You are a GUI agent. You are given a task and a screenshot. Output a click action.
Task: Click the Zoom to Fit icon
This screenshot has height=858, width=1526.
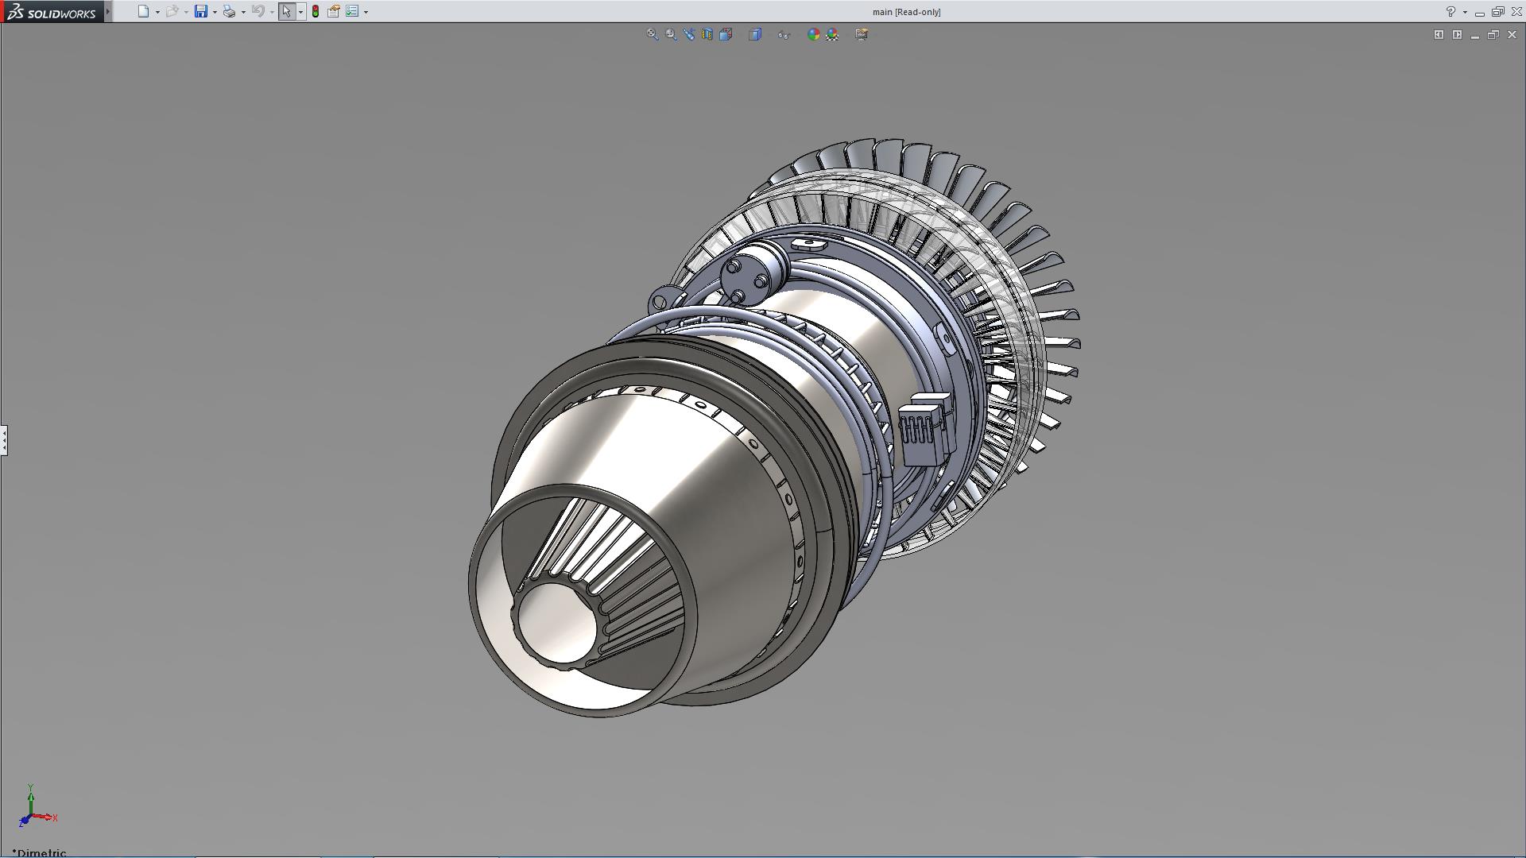(x=652, y=34)
